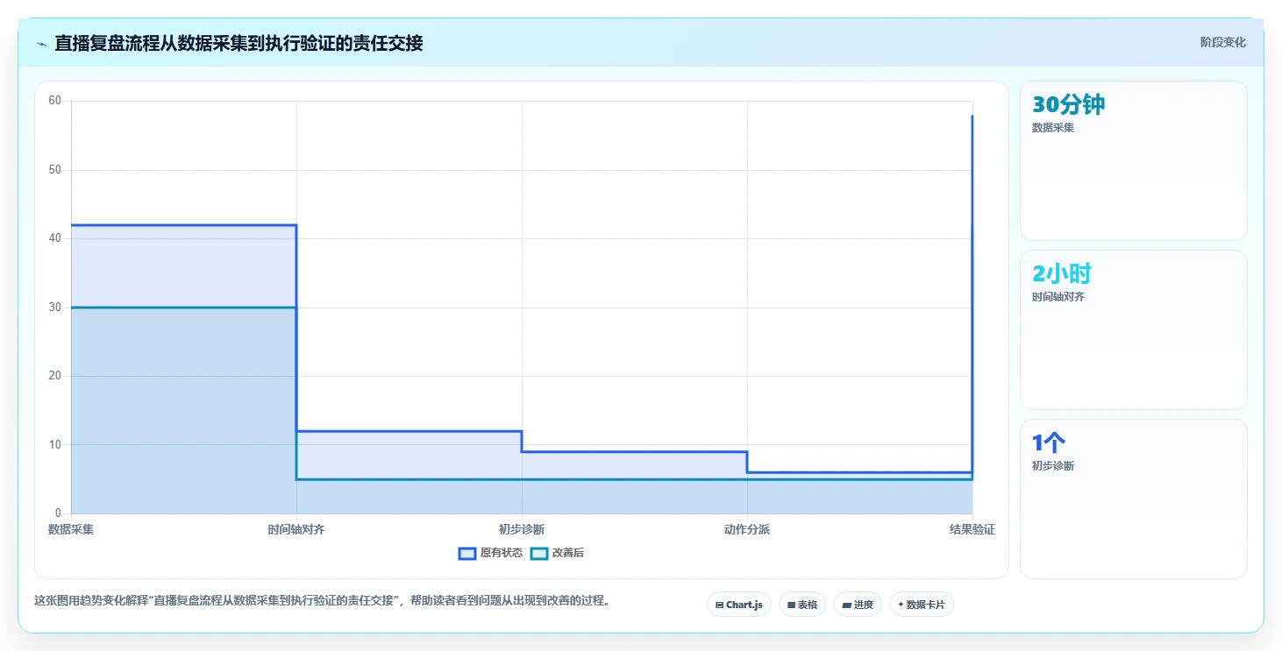
Task: Click the 结果验证 x-axis label
Action: (x=972, y=529)
